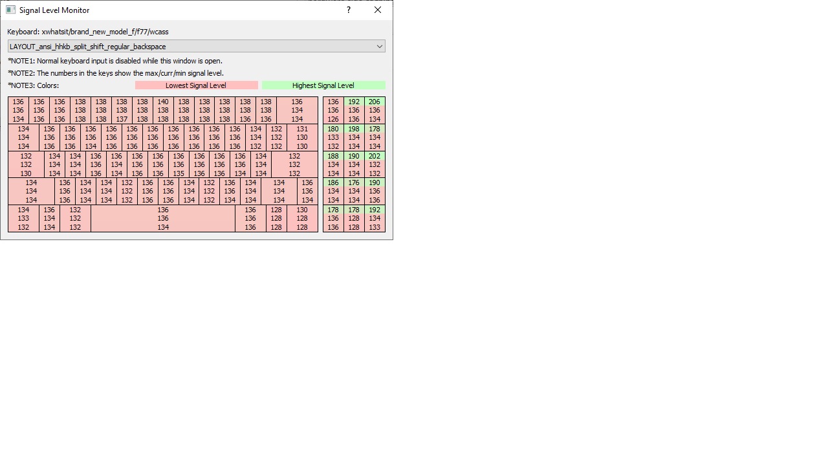
Task: Select the key with max signal 188
Action: [x=333, y=164]
